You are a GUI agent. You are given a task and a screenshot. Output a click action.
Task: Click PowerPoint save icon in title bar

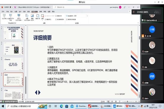point(15,7)
